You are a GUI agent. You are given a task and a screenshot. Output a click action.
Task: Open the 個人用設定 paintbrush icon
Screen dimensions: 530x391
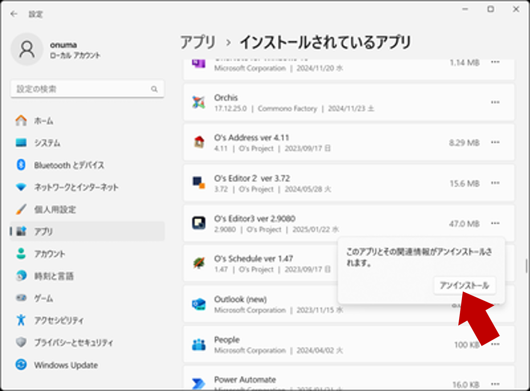point(21,209)
